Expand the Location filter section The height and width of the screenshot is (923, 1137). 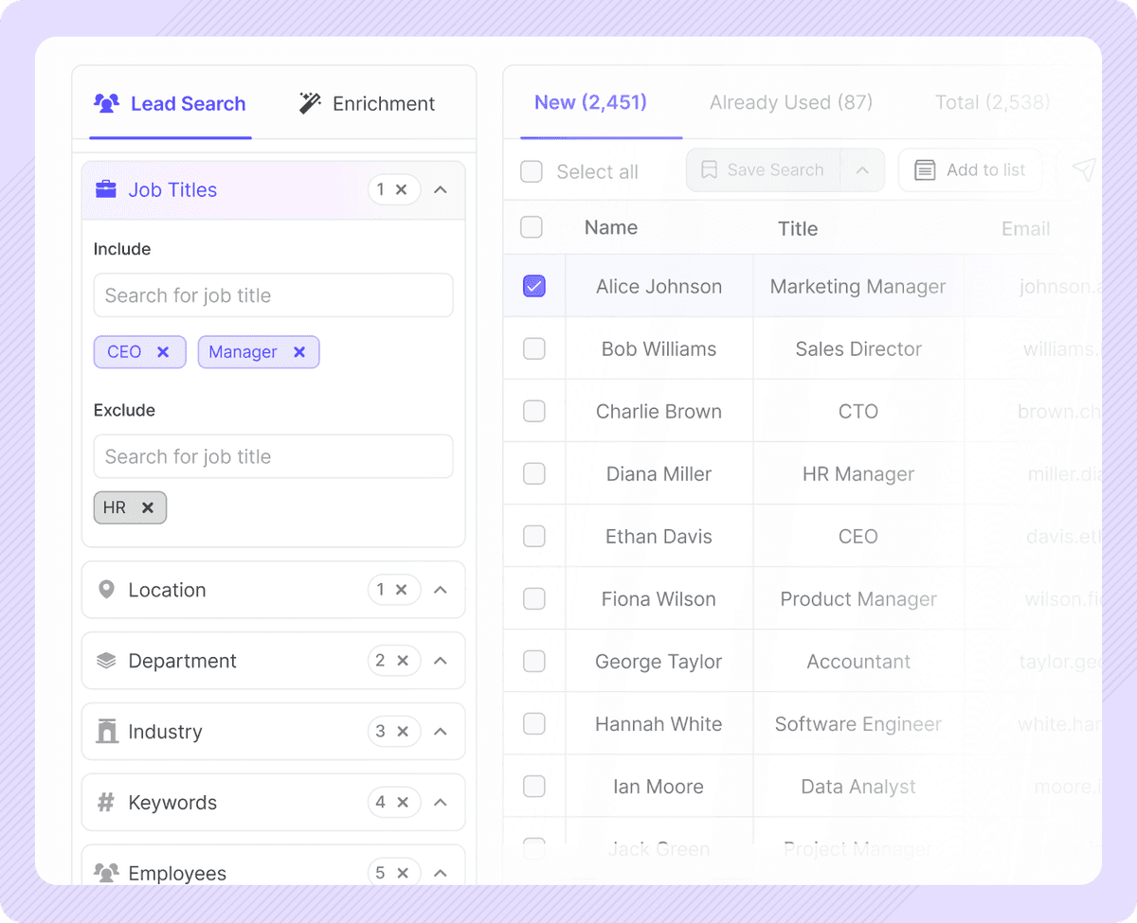click(x=440, y=589)
